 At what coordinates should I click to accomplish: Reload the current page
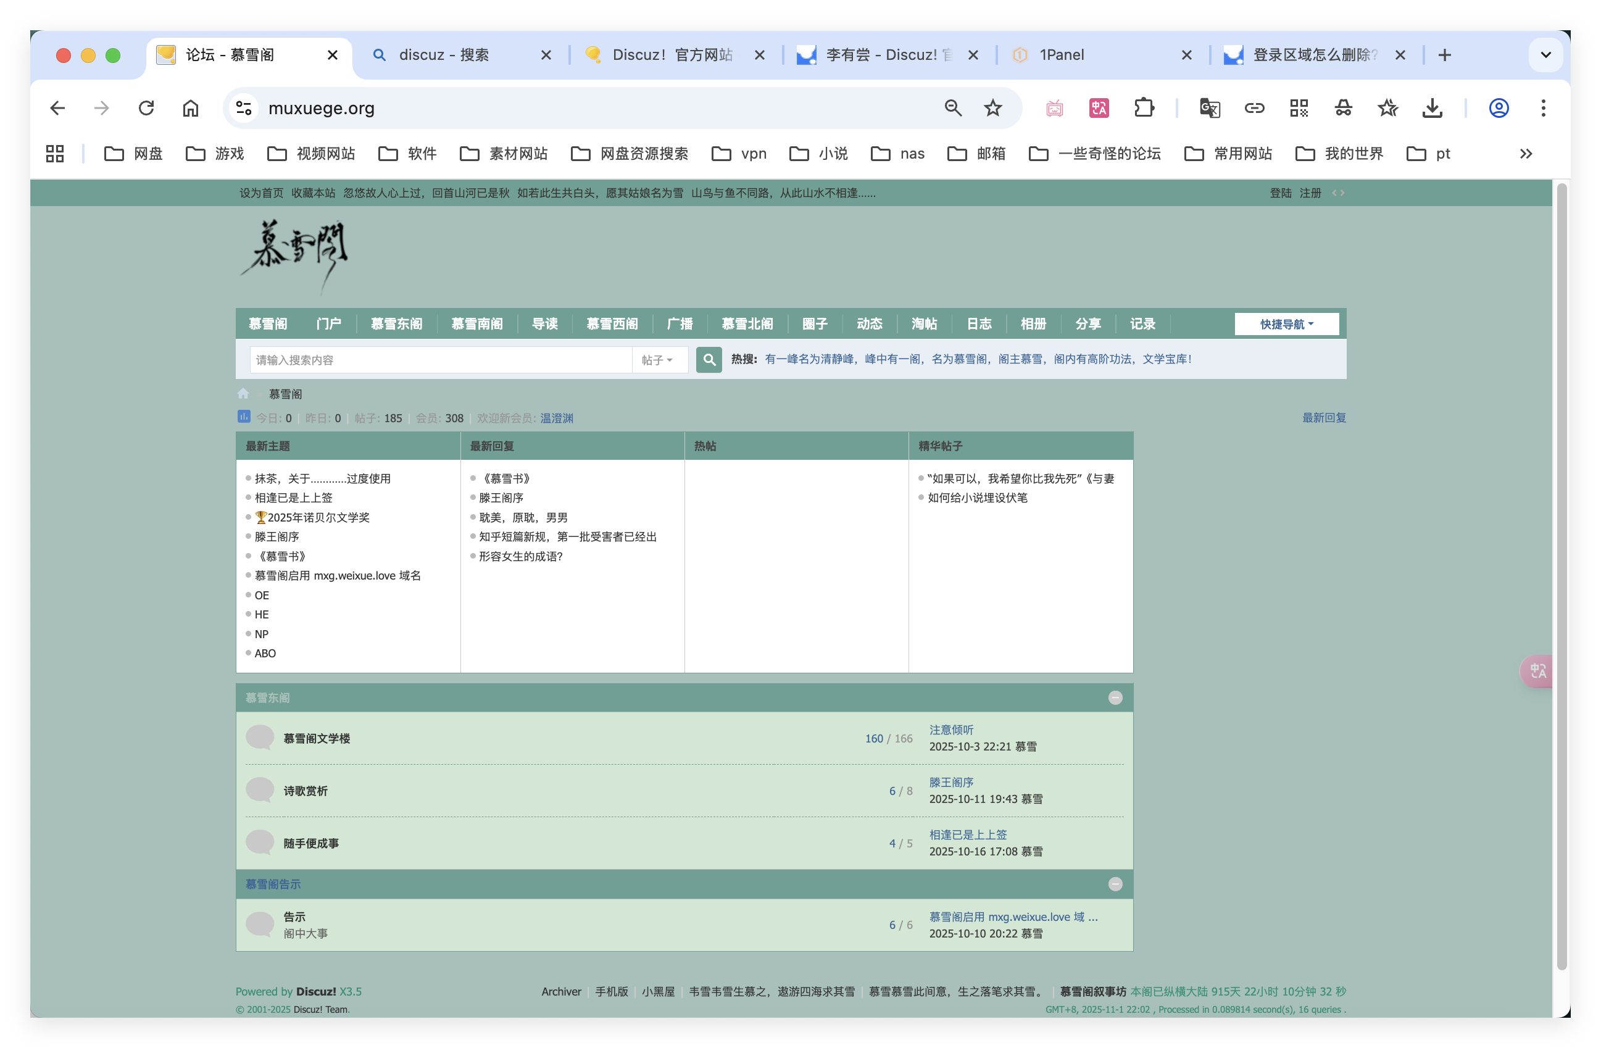pyautogui.click(x=146, y=108)
